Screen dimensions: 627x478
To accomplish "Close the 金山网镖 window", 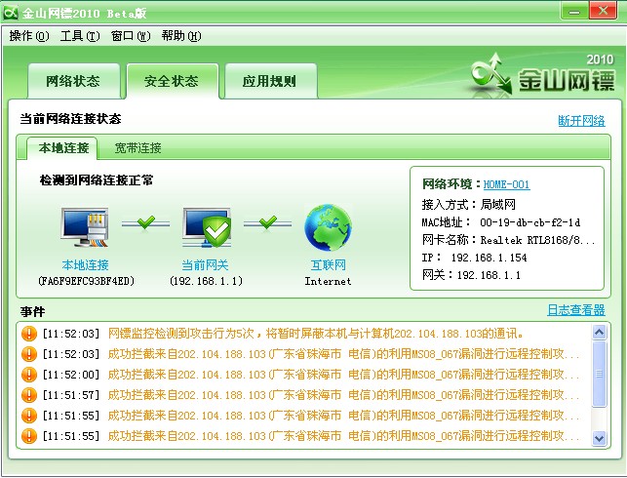I will pos(604,11).
